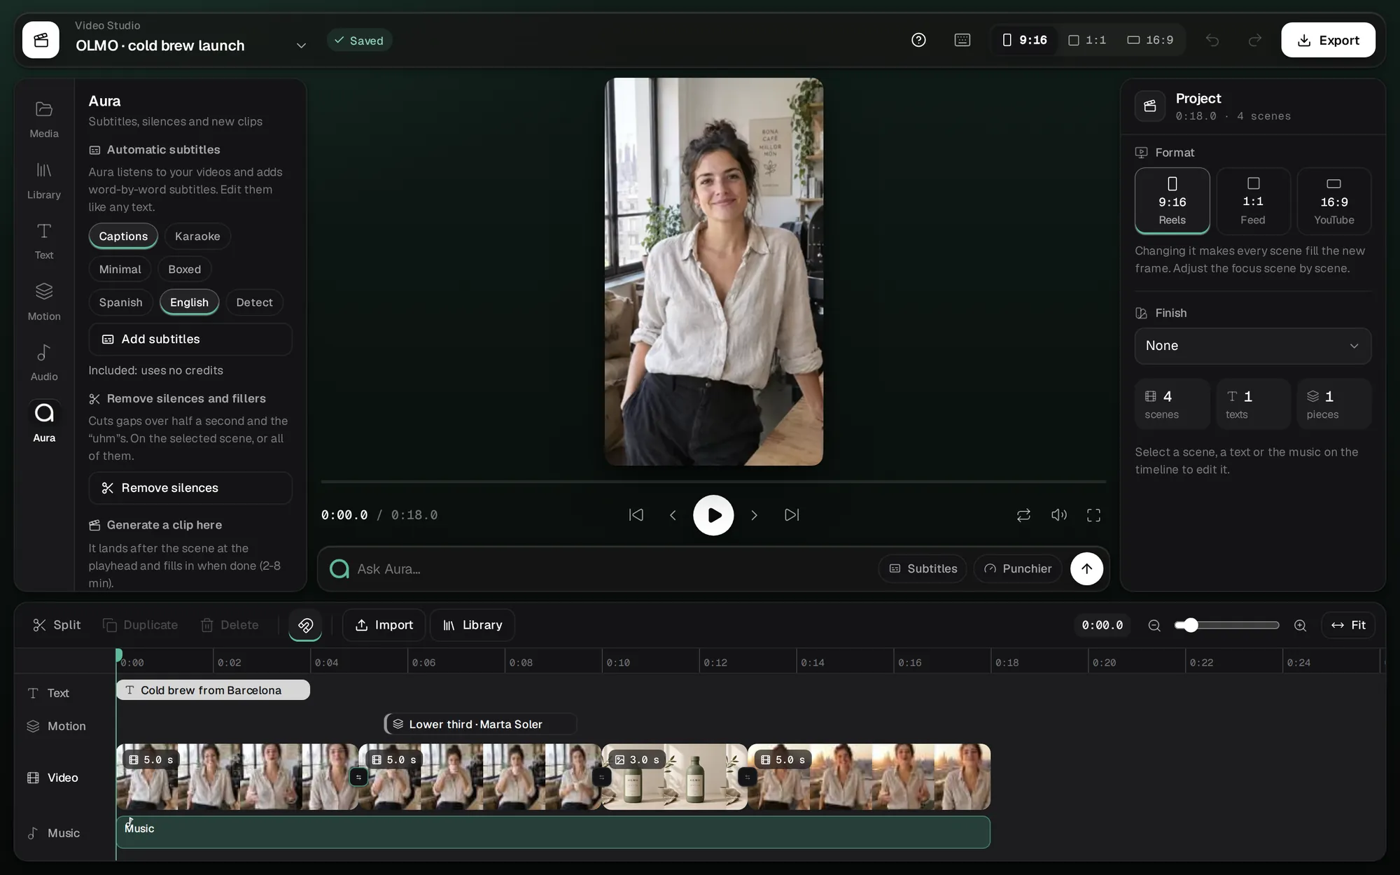Select the Captions subtitle style
This screenshot has width=1400, height=875.
tap(123, 236)
